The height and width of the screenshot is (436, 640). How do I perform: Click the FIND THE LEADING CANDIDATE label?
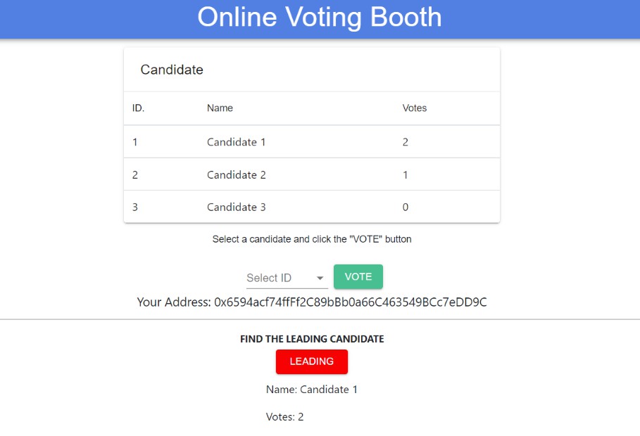312,339
